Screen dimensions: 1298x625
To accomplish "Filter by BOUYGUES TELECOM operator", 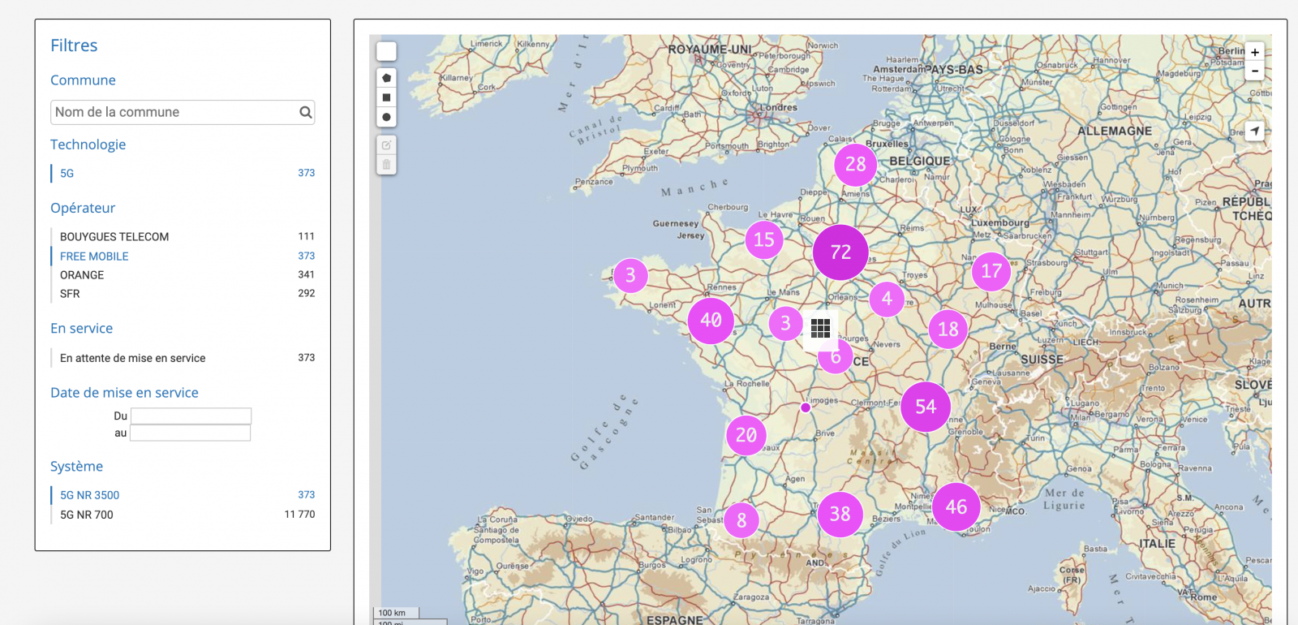I will tap(114, 237).
